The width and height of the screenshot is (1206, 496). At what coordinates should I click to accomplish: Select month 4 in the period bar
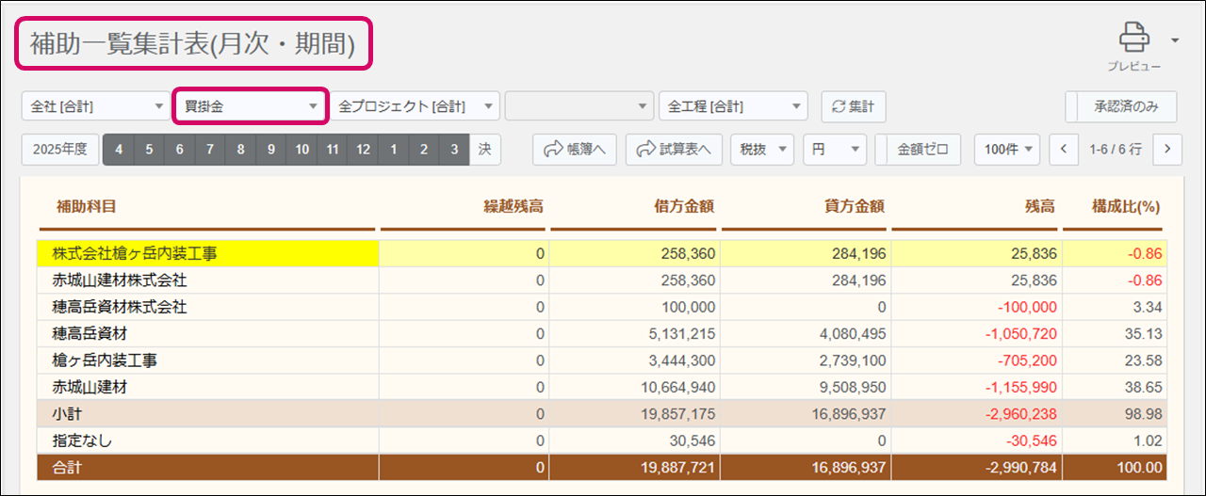(119, 149)
